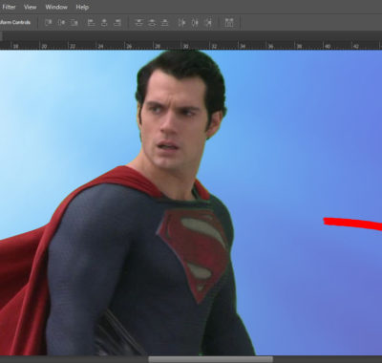Image resolution: width=382 pixels, height=363 pixels.
Task: Click the Distribute left edges icon
Action: (x=181, y=23)
